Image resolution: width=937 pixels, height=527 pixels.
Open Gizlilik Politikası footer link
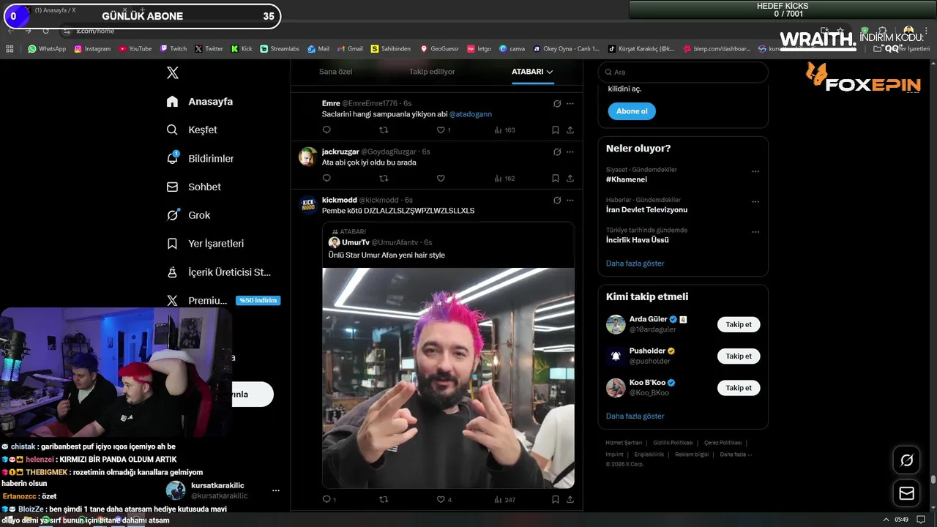click(673, 443)
